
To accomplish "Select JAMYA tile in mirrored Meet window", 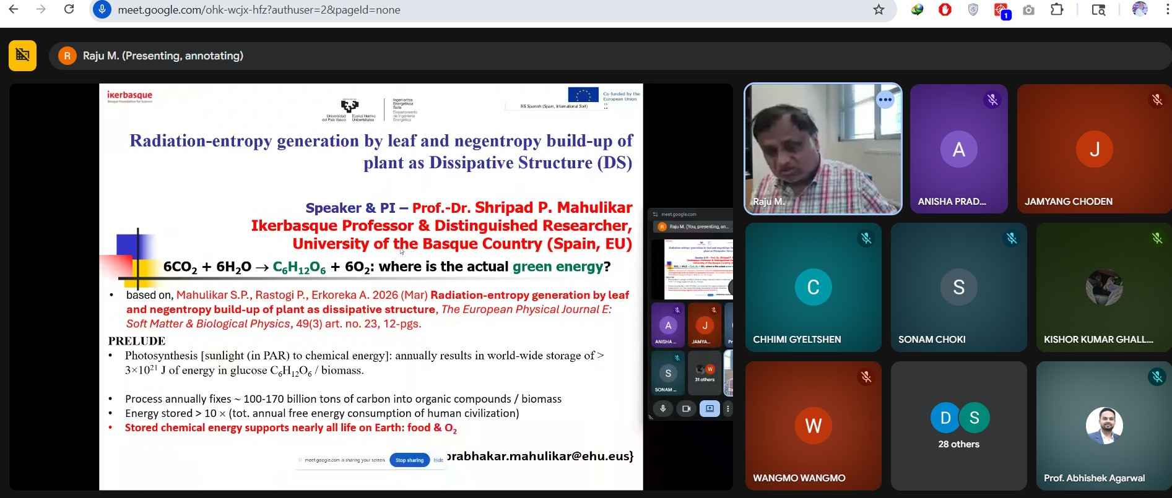I will (x=704, y=325).
